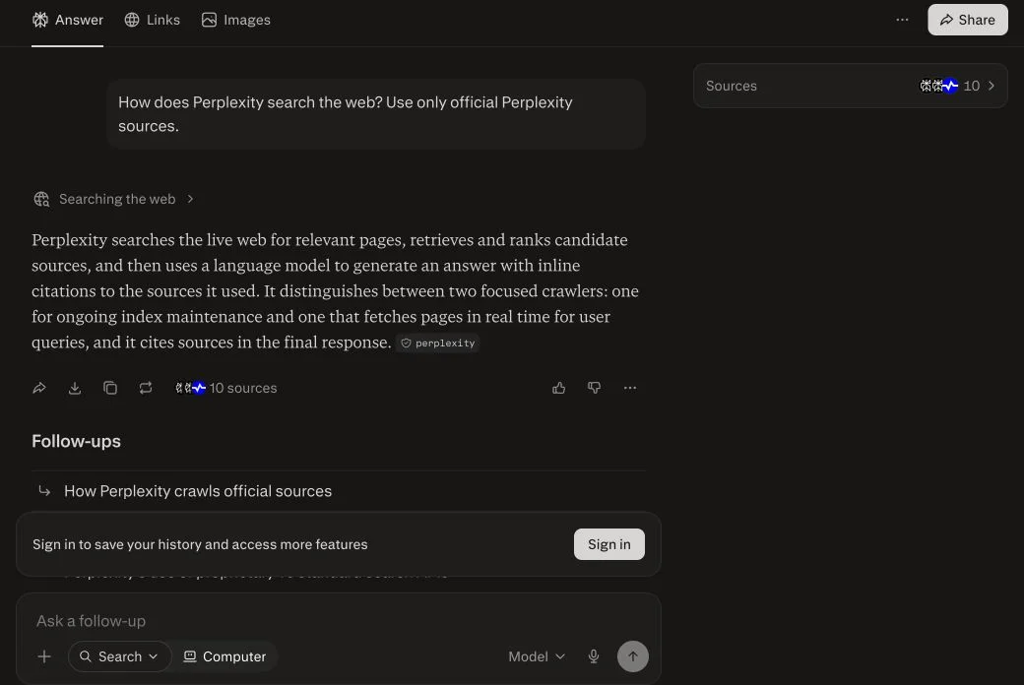Open the 10 sources link under answer
Screen dimensions: 1024x685
click(x=225, y=388)
